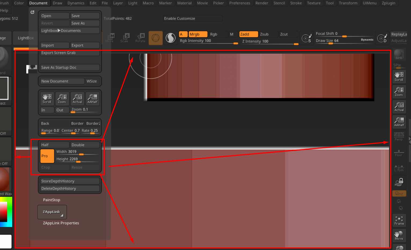411x250 pixels.
Task: Open the Draw menu
Action: click(57, 3)
